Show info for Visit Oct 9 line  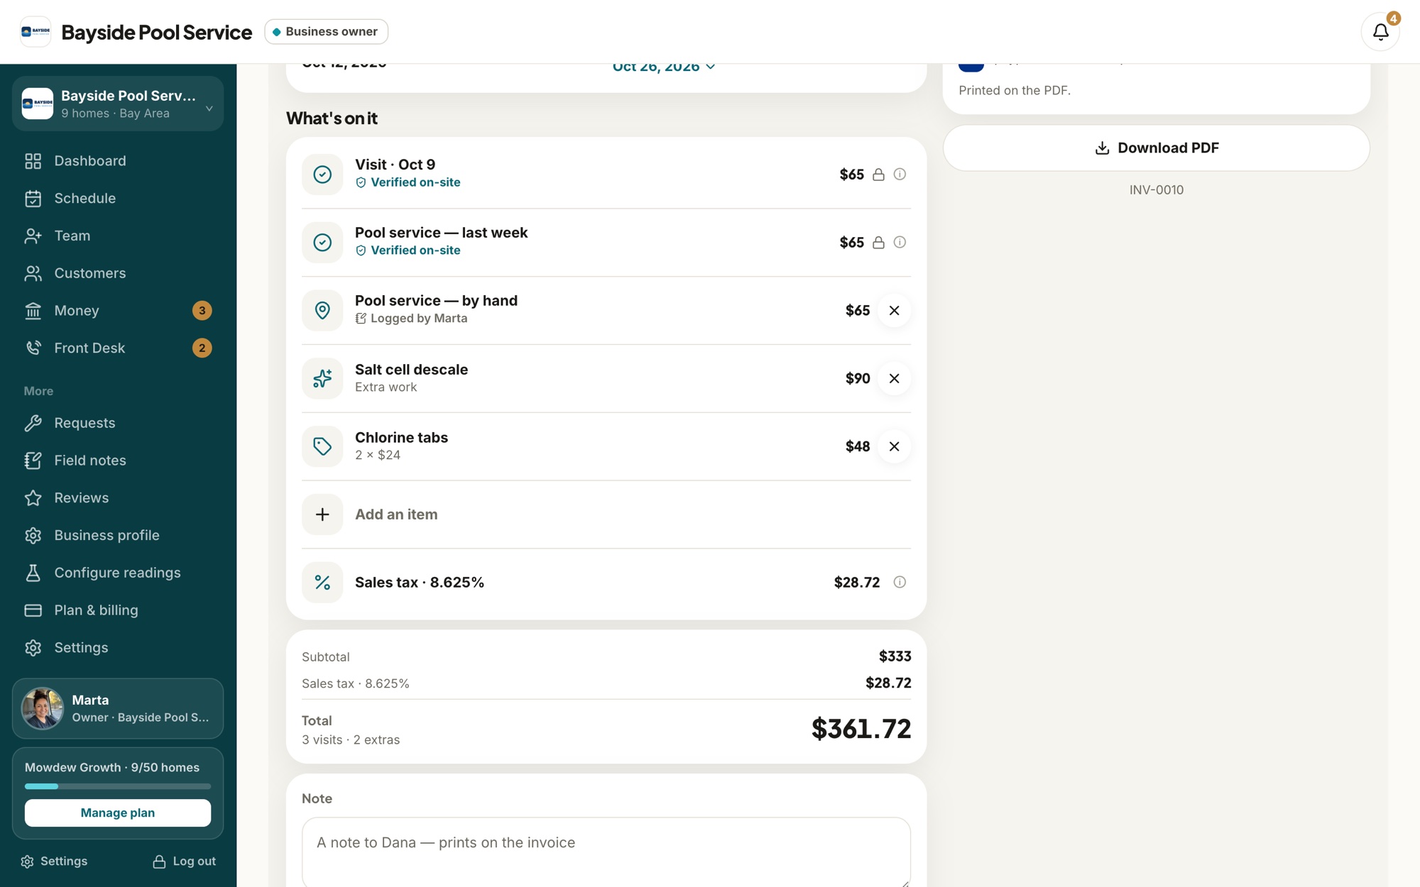point(900,175)
